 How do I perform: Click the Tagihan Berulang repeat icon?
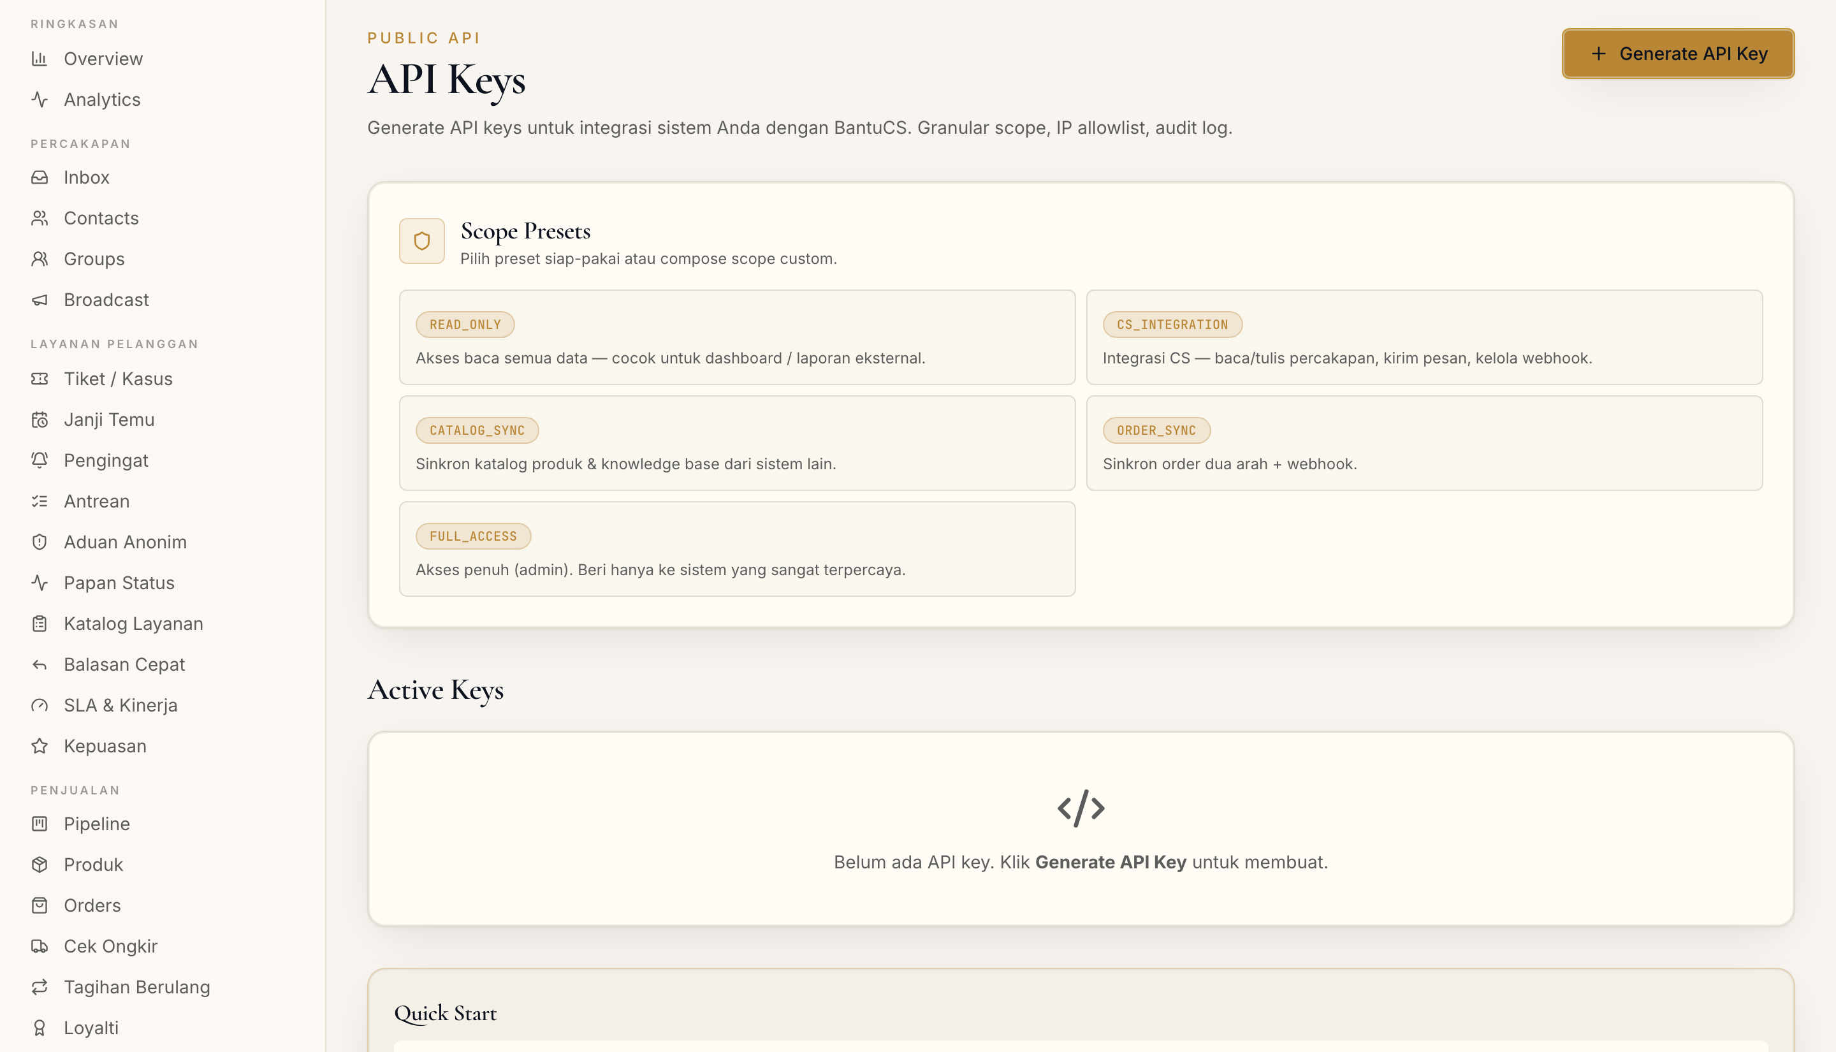pos(40,987)
